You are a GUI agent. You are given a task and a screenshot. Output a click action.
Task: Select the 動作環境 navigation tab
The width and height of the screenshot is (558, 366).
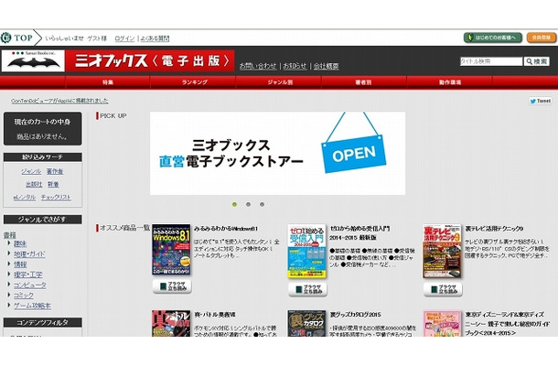coord(450,82)
